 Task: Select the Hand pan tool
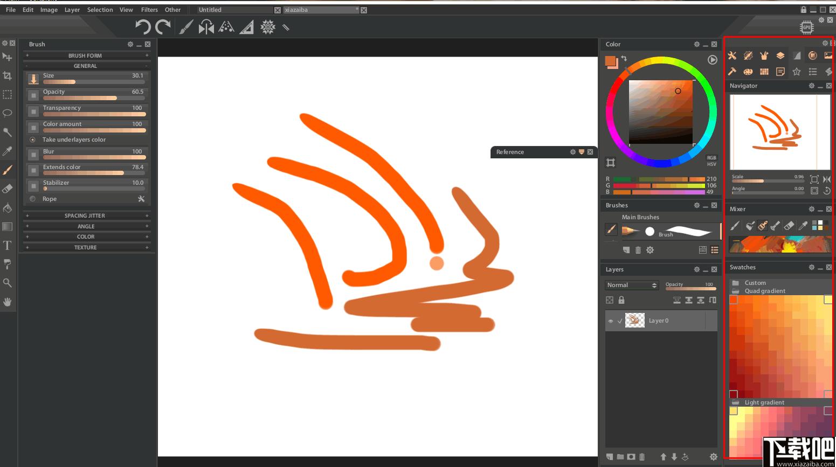pyautogui.click(x=8, y=302)
